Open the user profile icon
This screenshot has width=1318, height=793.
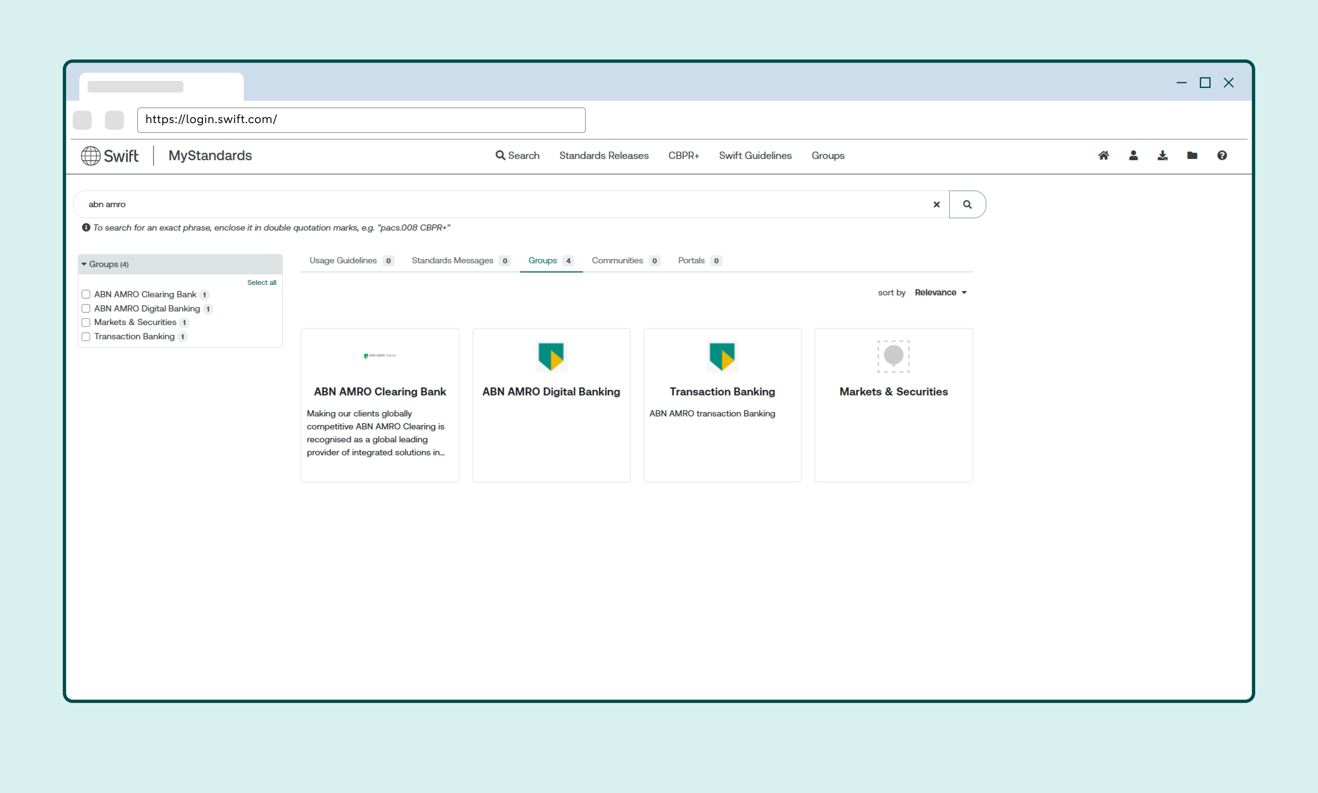pyautogui.click(x=1133, y=155)
